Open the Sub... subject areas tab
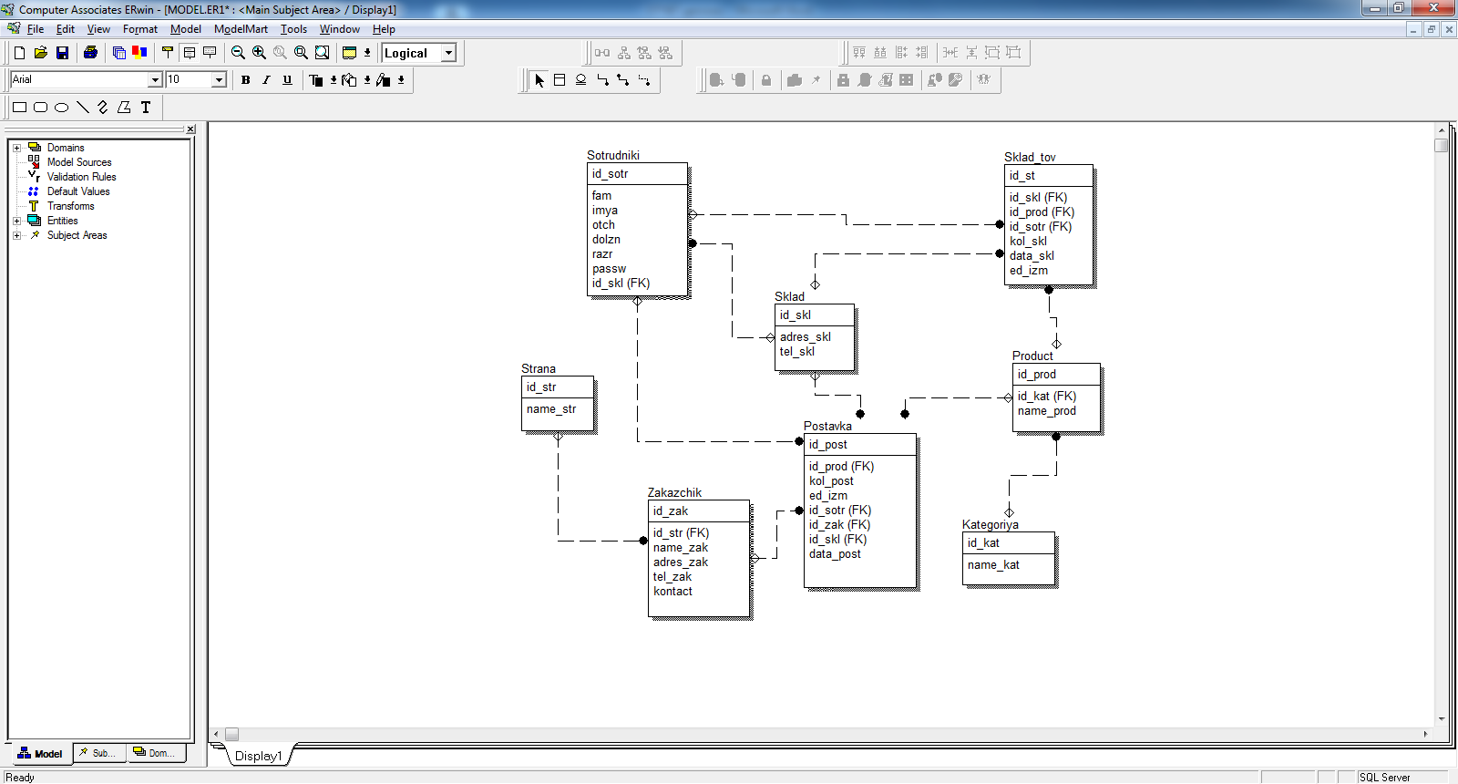The height and width of the screenshot is (784, 1458). pyautogui.click(x=98, y=753)
